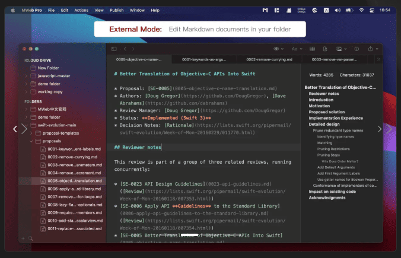This screenshot has width=401, height=258.
Task: Go back with the toolbar back arrow
Action: 125,49
